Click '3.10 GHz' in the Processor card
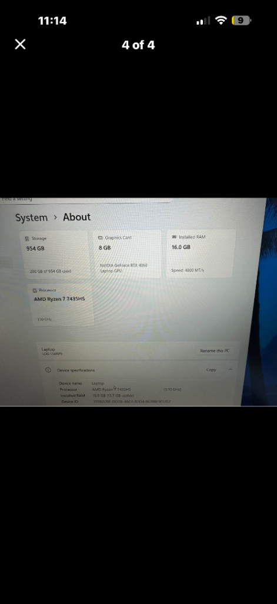 [x=44, y=319]
